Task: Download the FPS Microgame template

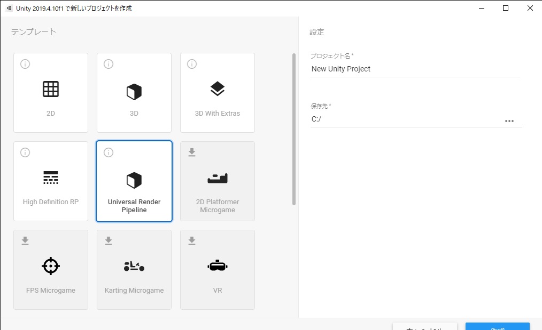Action: [x=25, y=240]
